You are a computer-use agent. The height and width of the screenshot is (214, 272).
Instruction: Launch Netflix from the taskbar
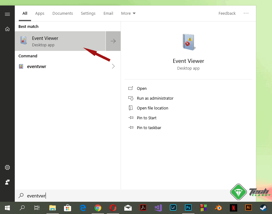click(233, 208)
